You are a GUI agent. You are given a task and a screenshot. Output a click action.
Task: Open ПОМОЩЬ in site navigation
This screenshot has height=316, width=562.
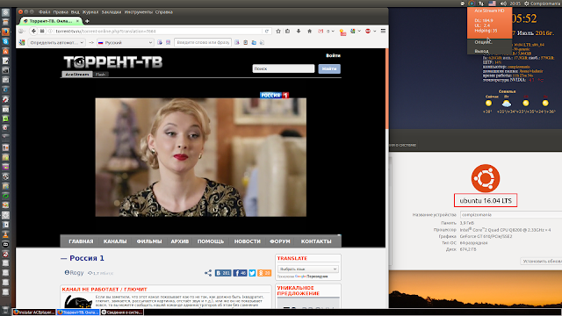pyautogui.click(x=211, y=241)
